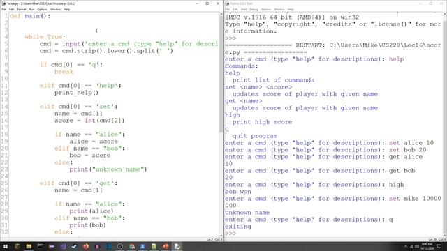Image resolution: width=447 pixels, height=251 pixels.
Task: Open the volume tray icon
Action: click(x=417, y=246)
